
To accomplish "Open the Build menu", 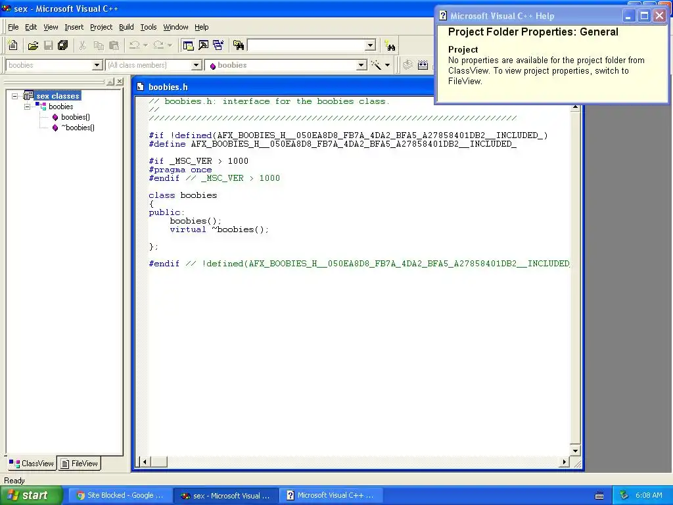I will point(126,27).
